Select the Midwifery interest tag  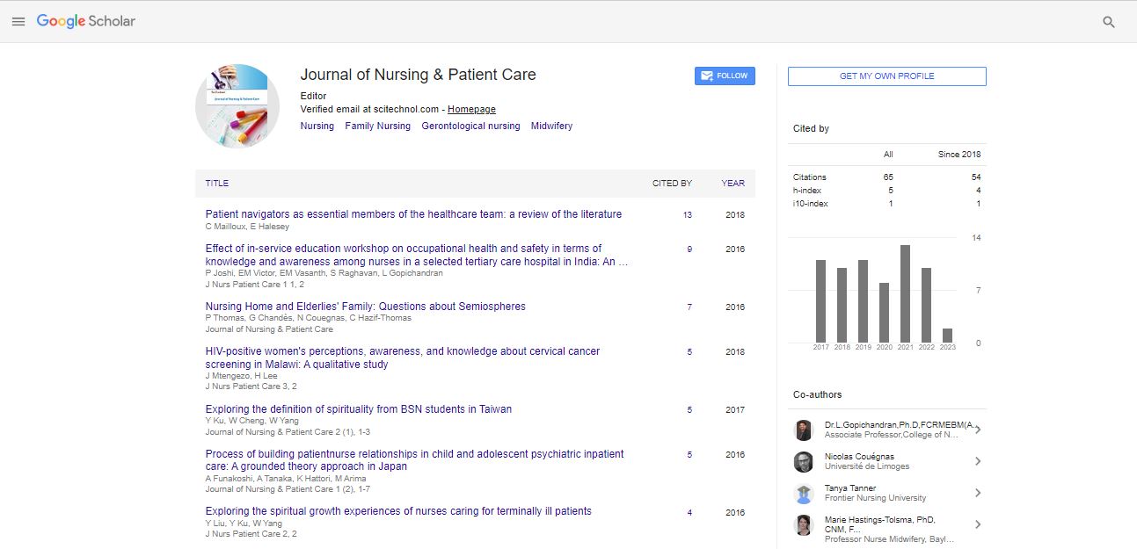551,126
